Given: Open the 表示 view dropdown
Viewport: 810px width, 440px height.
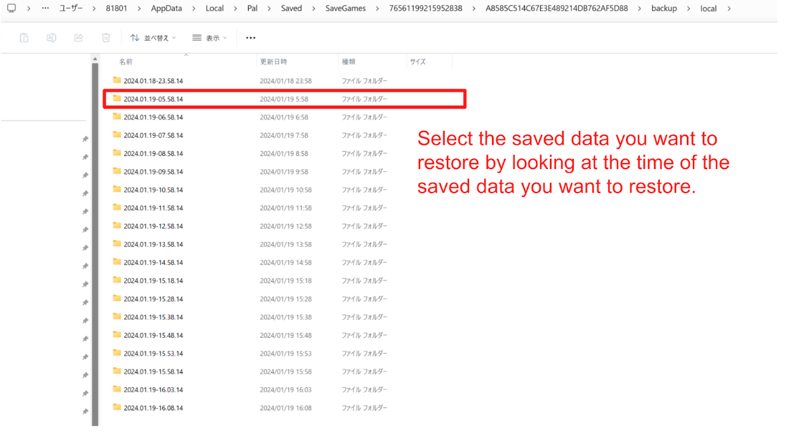Looking at the screenshot, I should pyautogui.click(x=209, y=38).
